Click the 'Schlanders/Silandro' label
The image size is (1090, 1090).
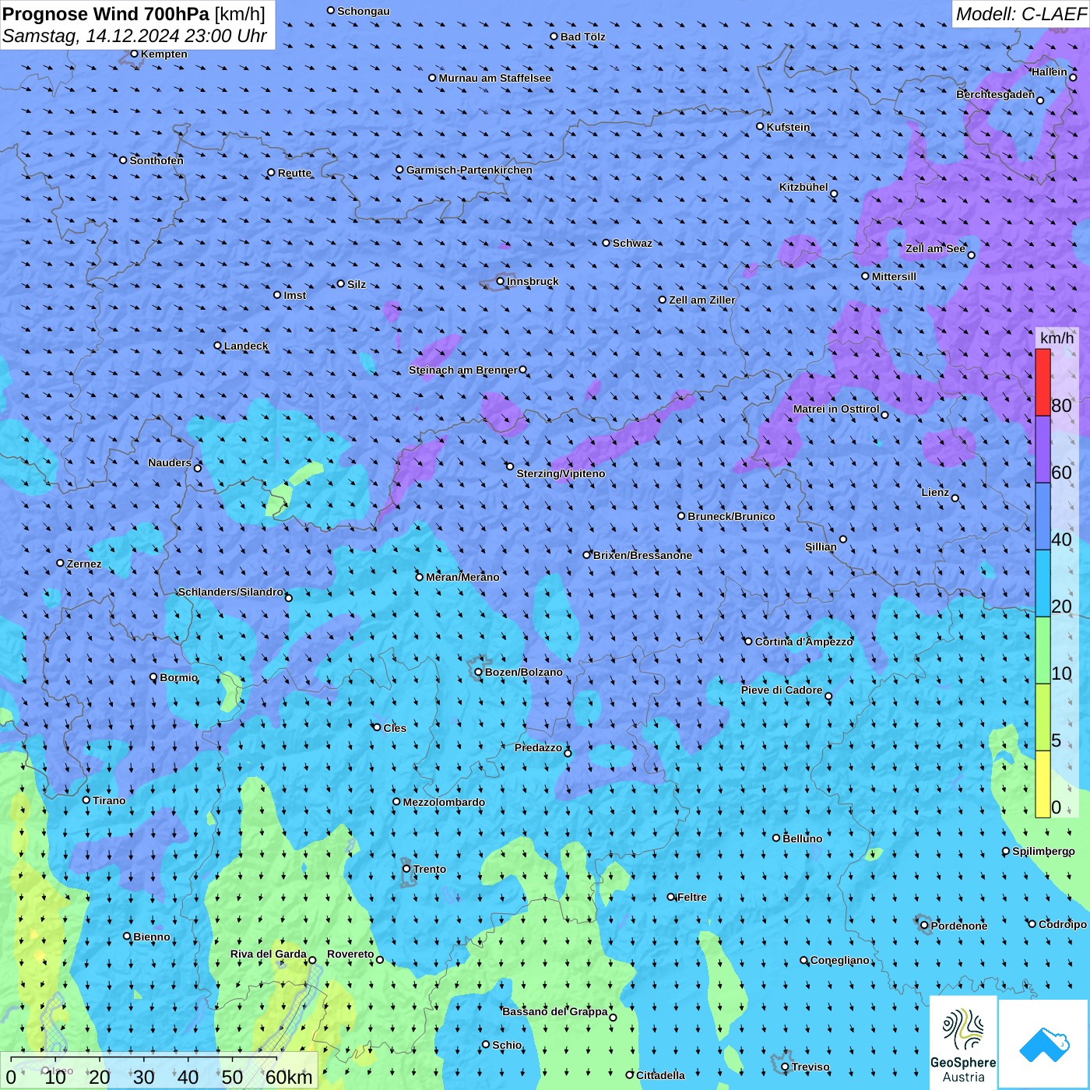click(231, 592)
